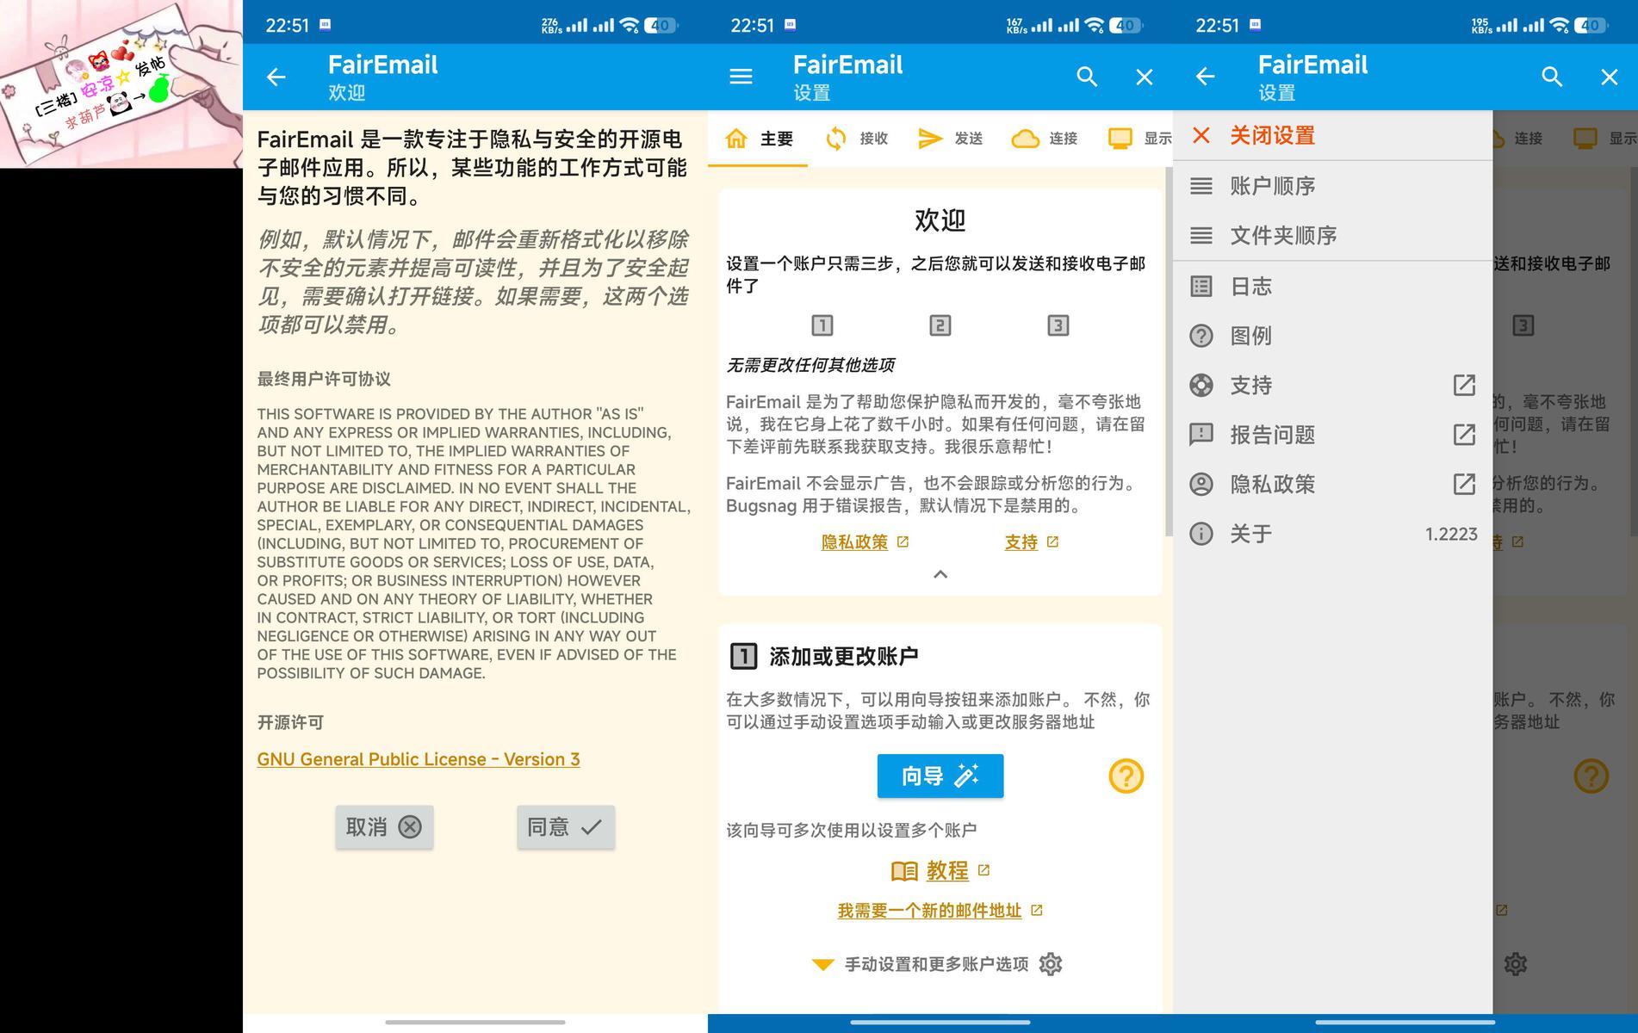
Task: Open 报告问题 entry in drawer
Action: point(1333,435)
